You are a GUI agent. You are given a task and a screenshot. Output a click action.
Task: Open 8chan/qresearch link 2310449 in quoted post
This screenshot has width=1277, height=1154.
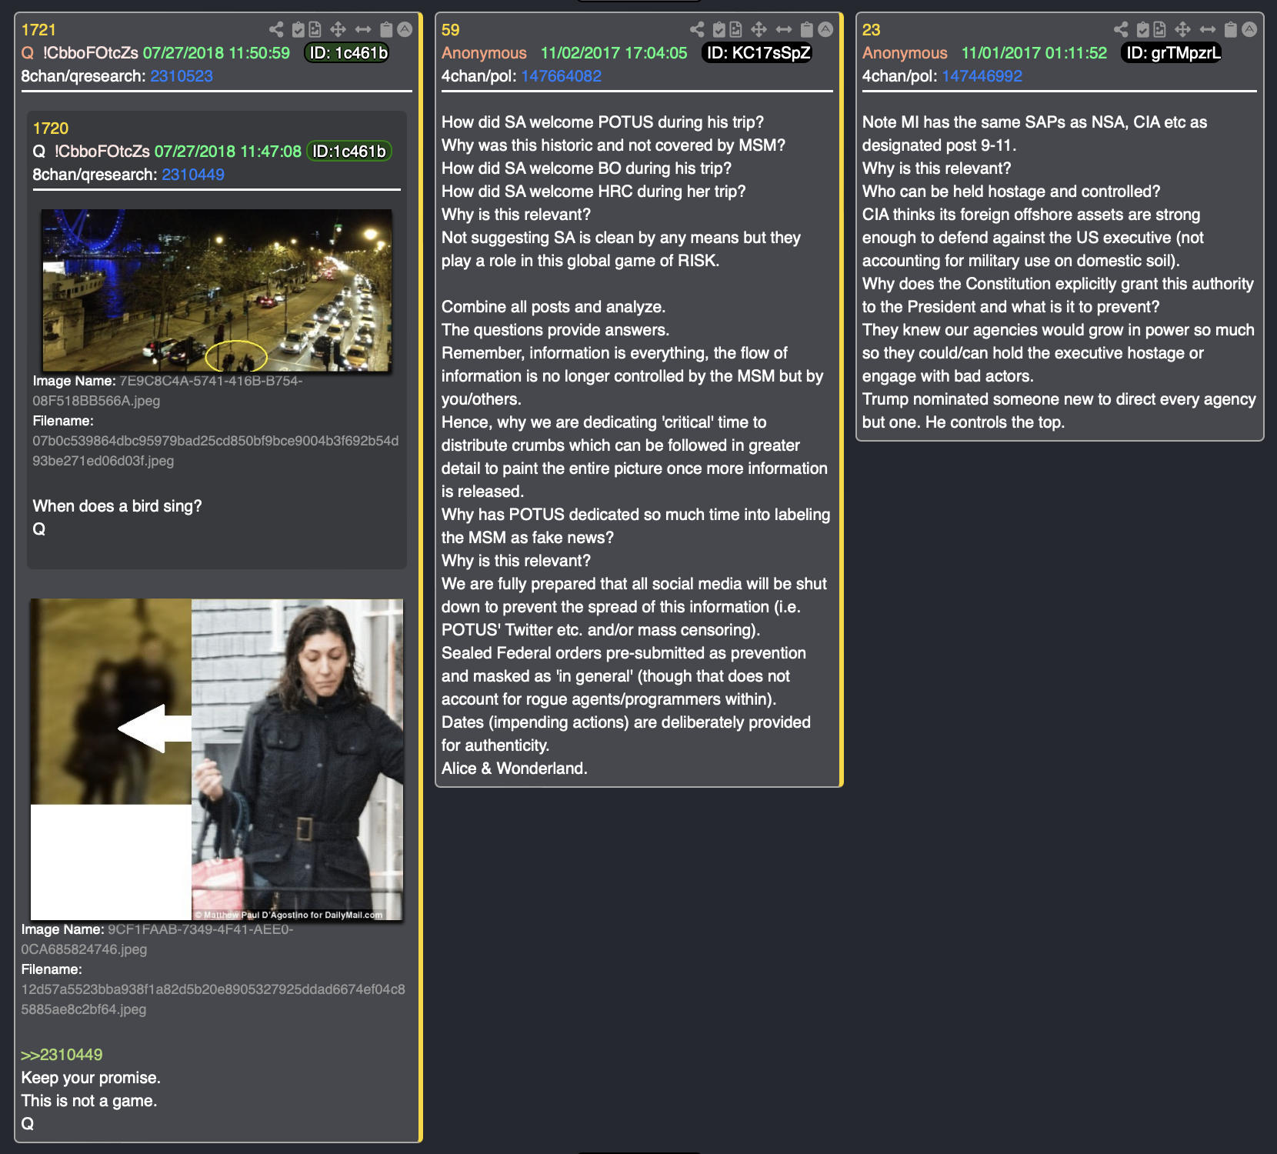click(193, 175)
